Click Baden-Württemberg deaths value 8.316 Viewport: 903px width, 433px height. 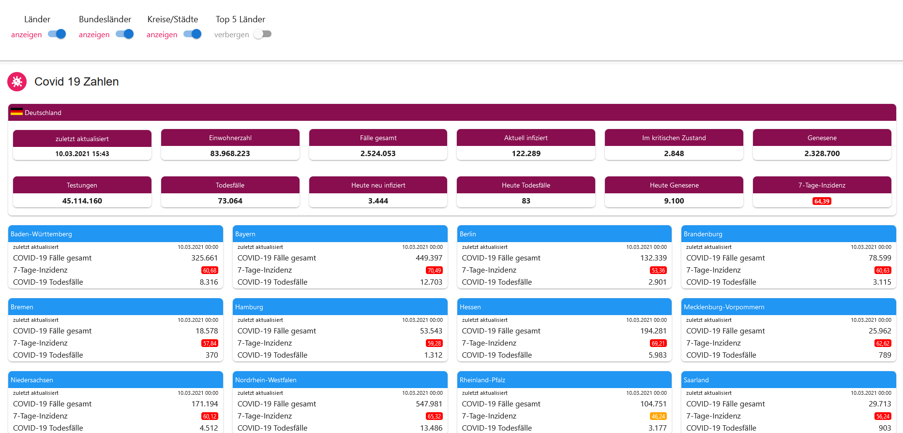[x=209, y=282]
